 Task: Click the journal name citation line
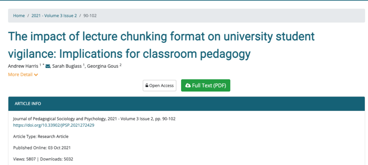(94, 119)
